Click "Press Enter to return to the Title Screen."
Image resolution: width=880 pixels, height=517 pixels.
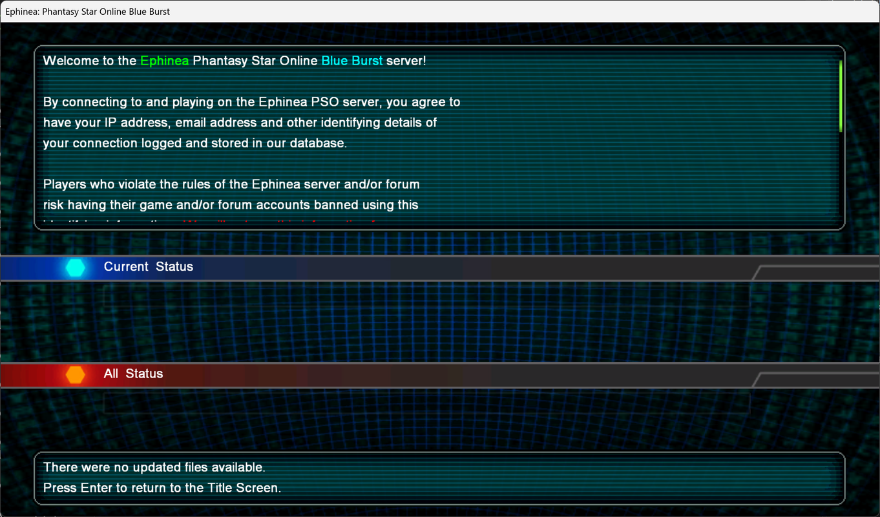point(162,488)
